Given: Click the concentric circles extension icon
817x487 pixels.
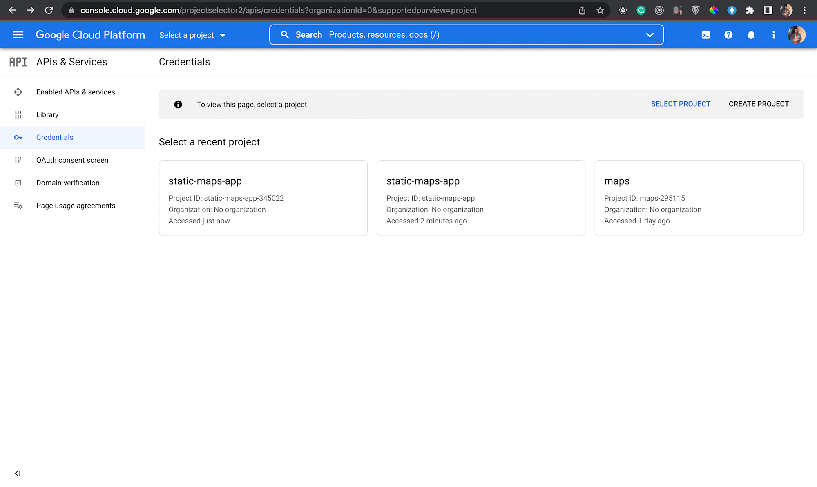Looking at the screenshot, I should coord(659,10).
